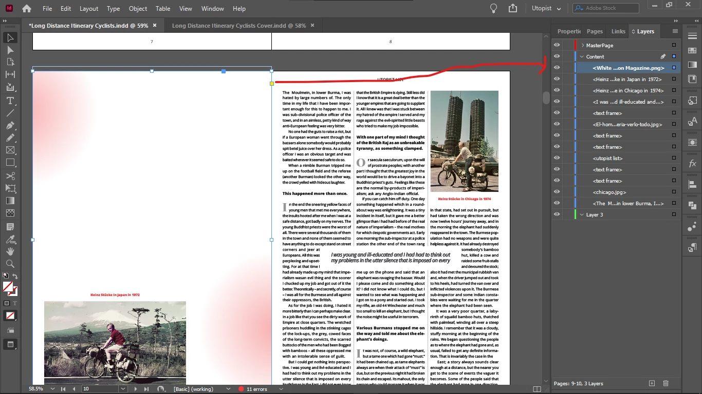Go to the last page

click(x=146, y=389)
